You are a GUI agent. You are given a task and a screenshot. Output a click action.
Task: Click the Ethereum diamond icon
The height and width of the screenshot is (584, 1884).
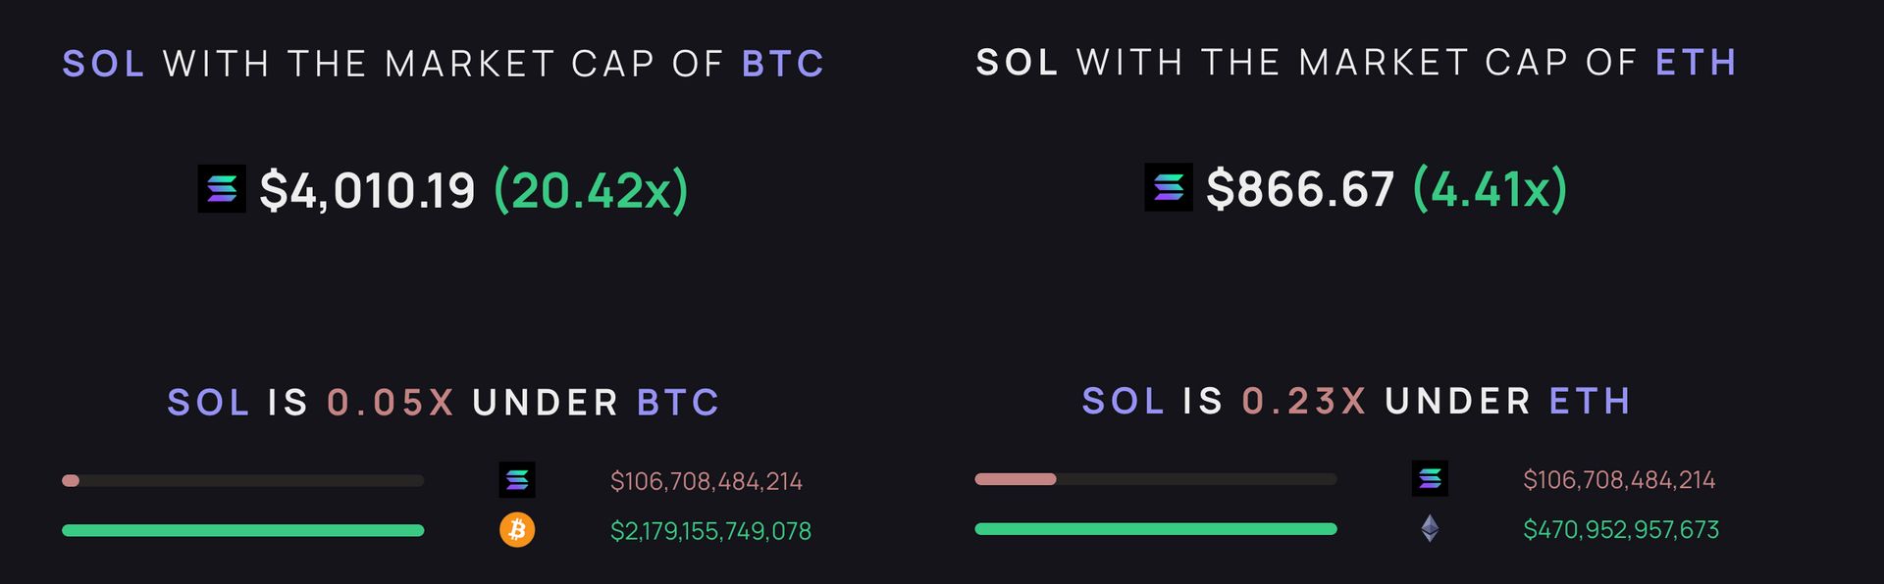1430,529
